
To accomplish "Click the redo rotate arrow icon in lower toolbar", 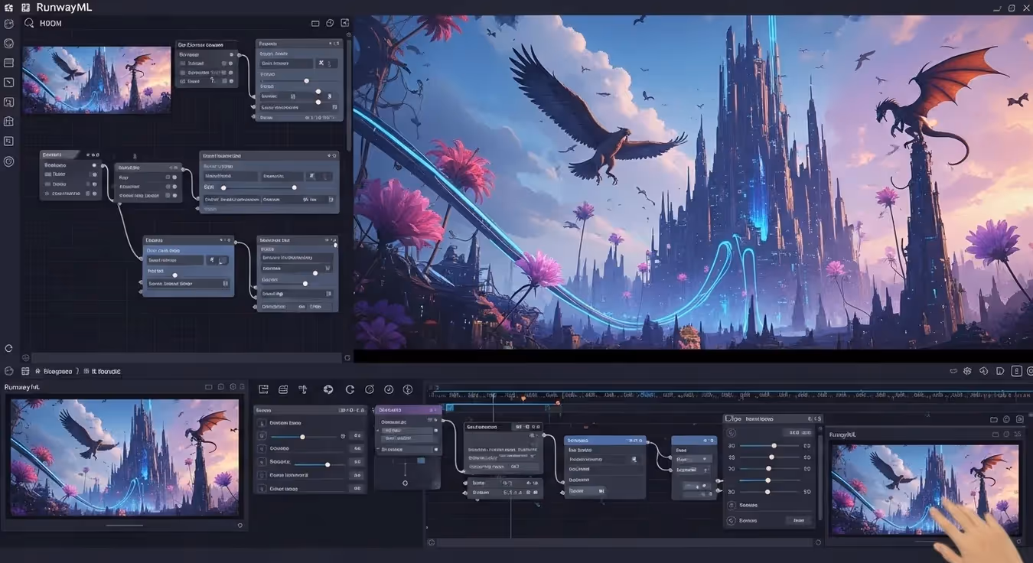I will click(x=350, y=389).
